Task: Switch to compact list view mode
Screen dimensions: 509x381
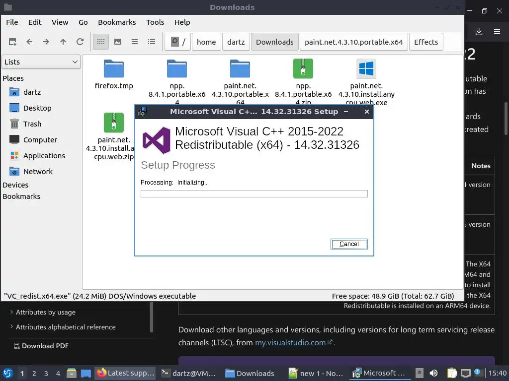Action: point(135,42)
